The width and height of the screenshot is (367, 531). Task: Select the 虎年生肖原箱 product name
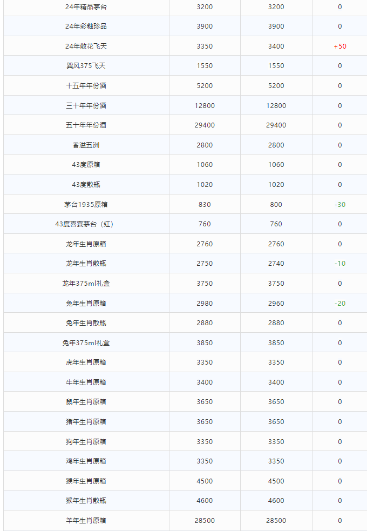86,362
